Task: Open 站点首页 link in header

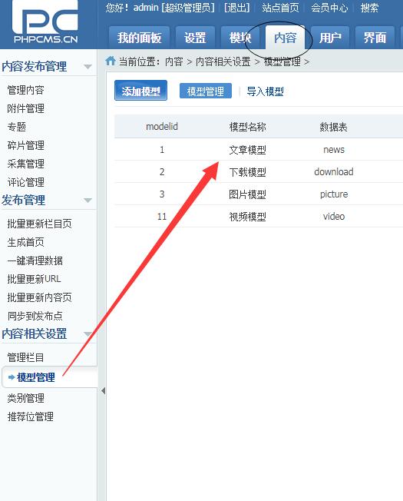Action: 280,8
